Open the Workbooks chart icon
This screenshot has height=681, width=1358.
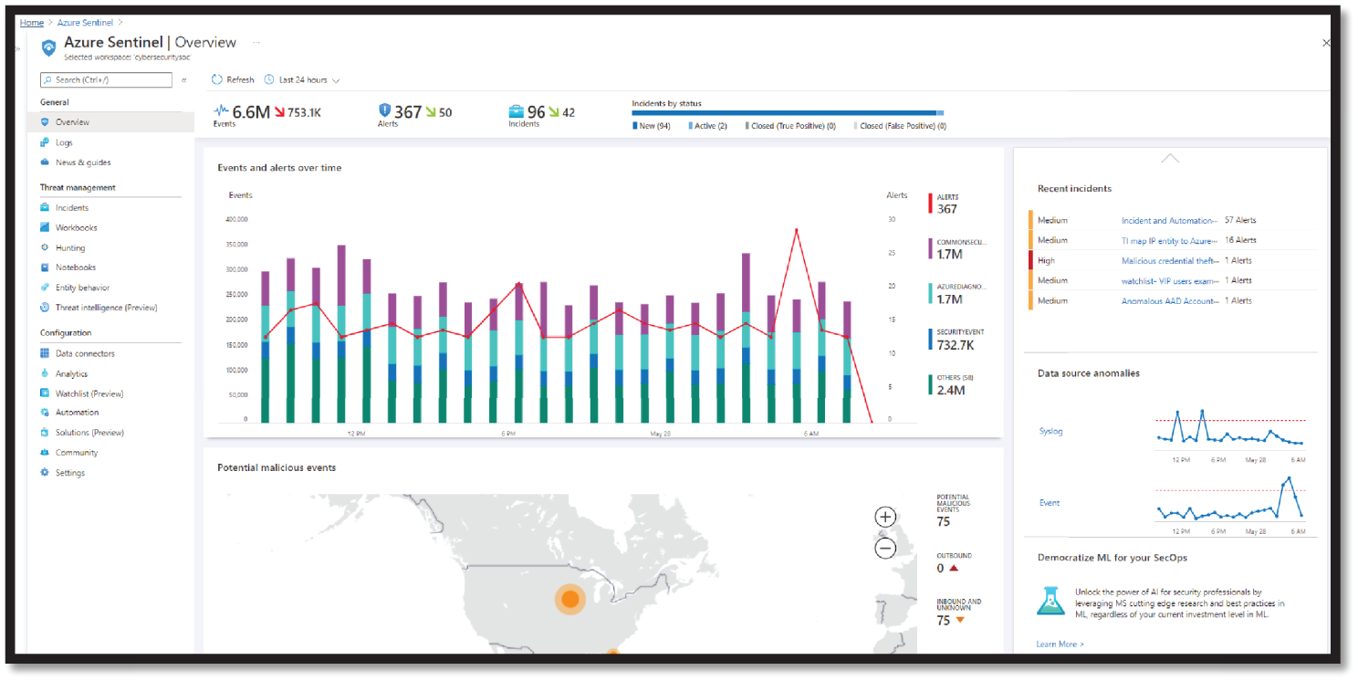coord(45,228)
